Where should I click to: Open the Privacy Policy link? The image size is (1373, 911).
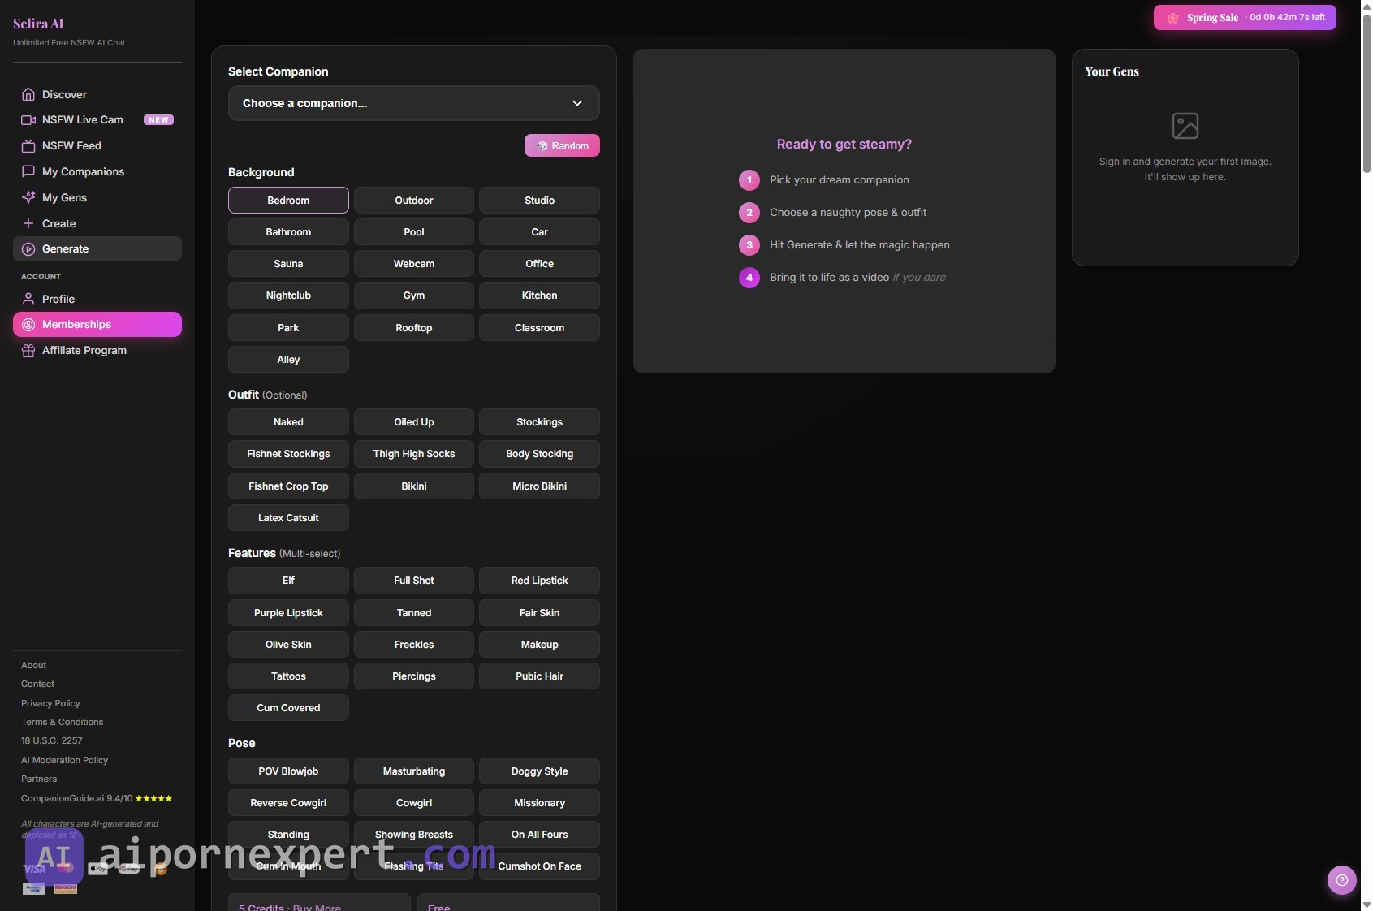tap(50, 703)
